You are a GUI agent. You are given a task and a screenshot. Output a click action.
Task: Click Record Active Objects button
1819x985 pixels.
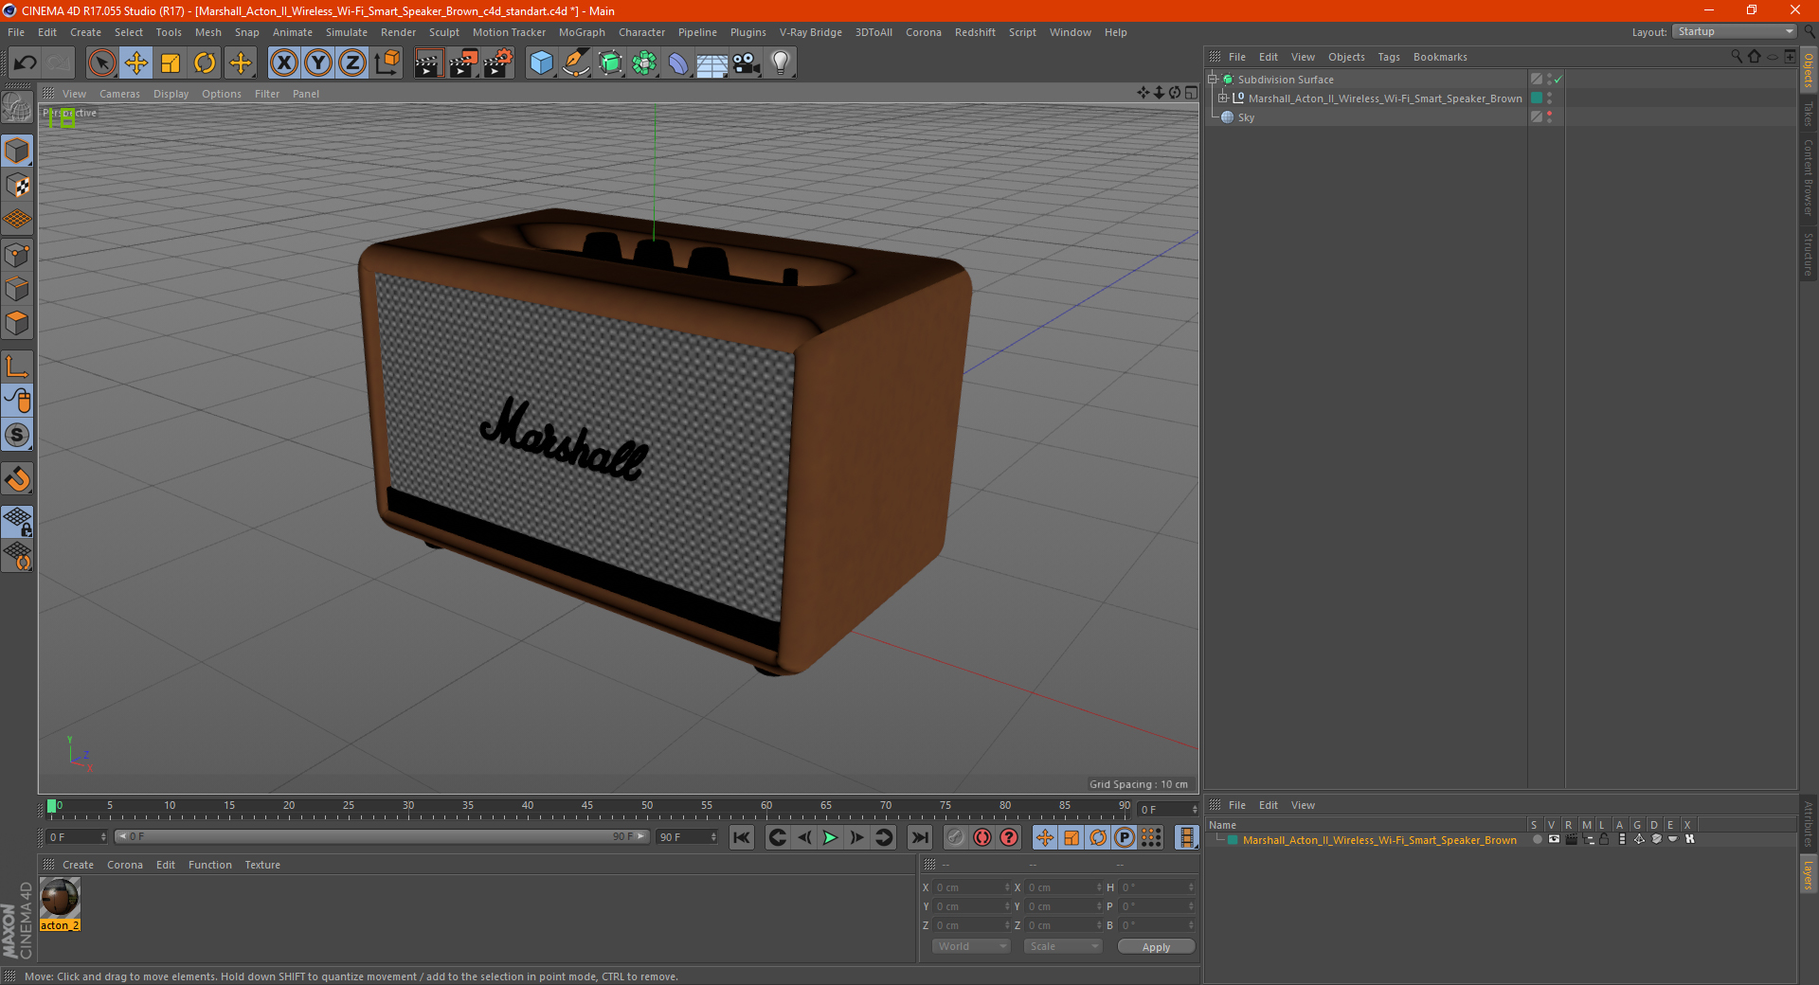click(x=955, y=837)
